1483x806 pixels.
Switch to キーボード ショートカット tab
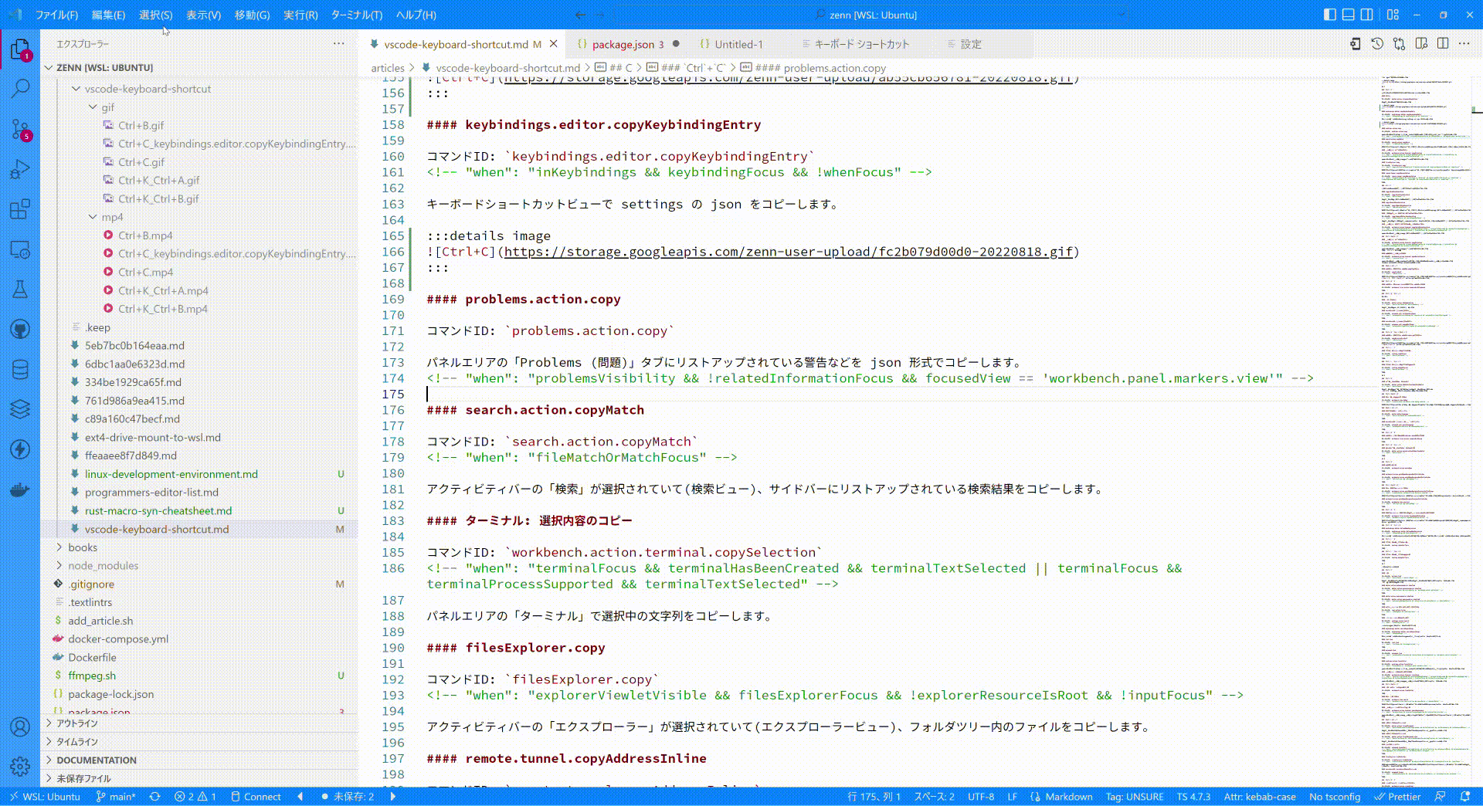pyautogui.click(x=862, y=44)
